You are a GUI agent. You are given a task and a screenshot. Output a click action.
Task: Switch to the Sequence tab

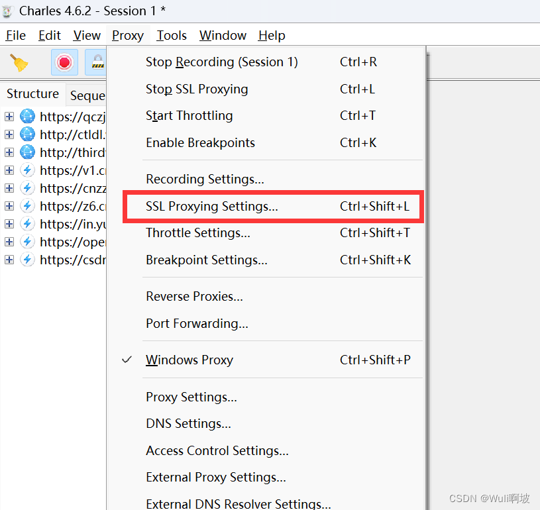pyautogui.click(x=87, y=95)
